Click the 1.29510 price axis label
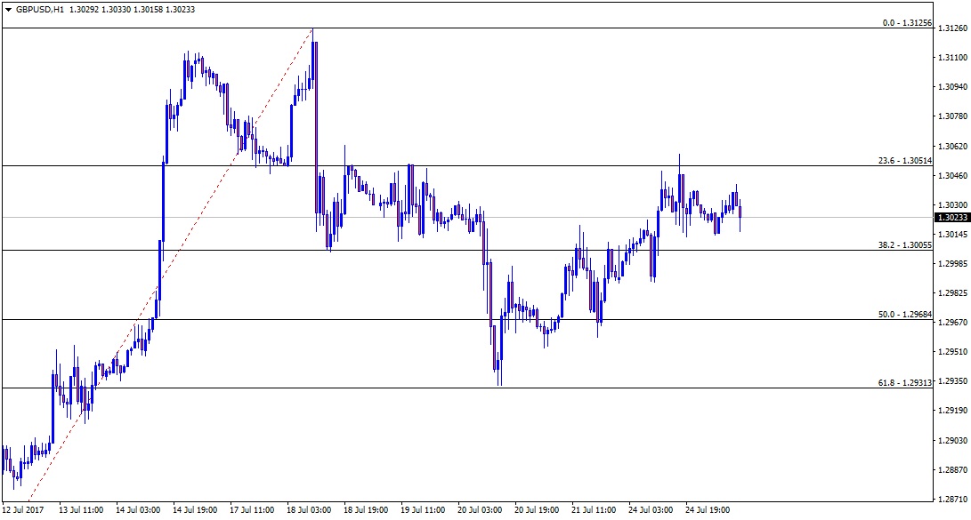This screenshot has height=520, width=971. 951,351
